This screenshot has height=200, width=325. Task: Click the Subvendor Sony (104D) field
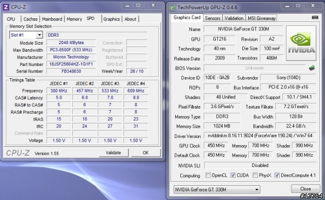288,78
